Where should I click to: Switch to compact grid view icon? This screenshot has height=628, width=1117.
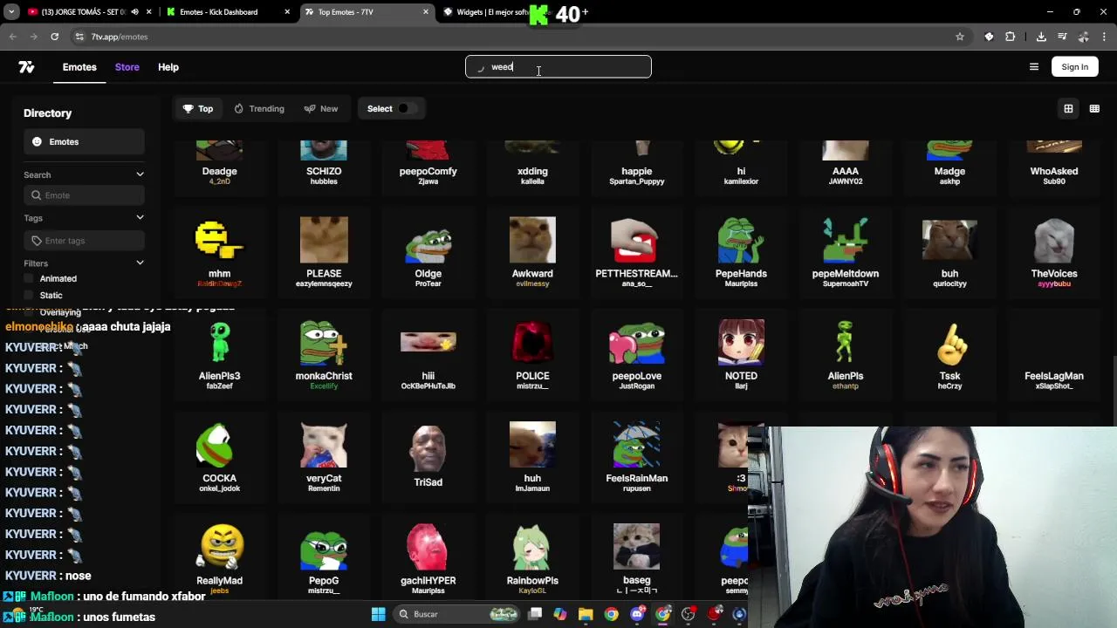pyautogui.click(x=1094, y=109)
